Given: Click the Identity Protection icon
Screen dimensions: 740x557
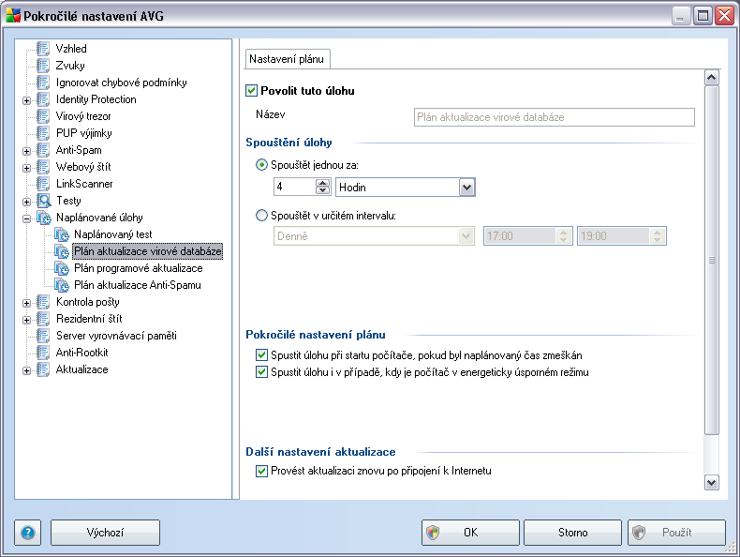Looking at the screenshot, I should coord(43,99).
